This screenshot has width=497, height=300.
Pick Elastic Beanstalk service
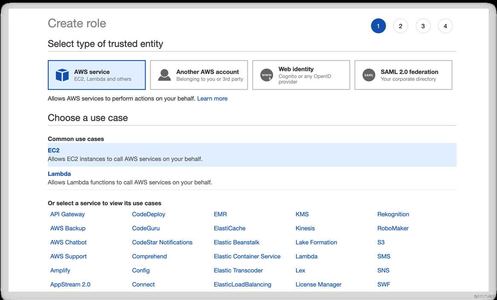(x=236, y=243)
